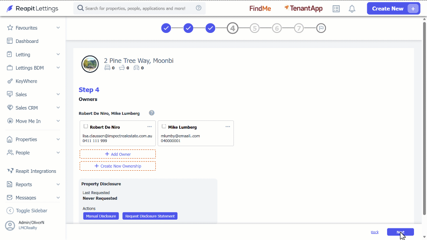This screenshot has height=240, width=427.
Task: Open Robert De Niro's three-dot options menu
Action: [x=150, y=126]
